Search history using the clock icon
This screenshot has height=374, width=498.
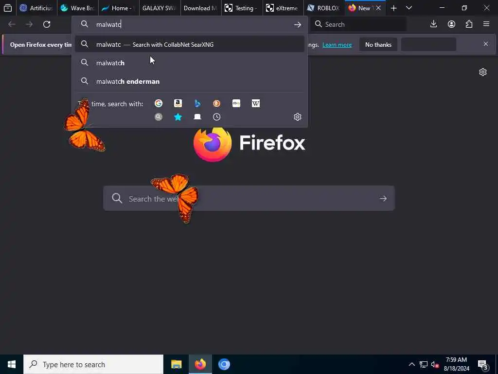point(216,117)
